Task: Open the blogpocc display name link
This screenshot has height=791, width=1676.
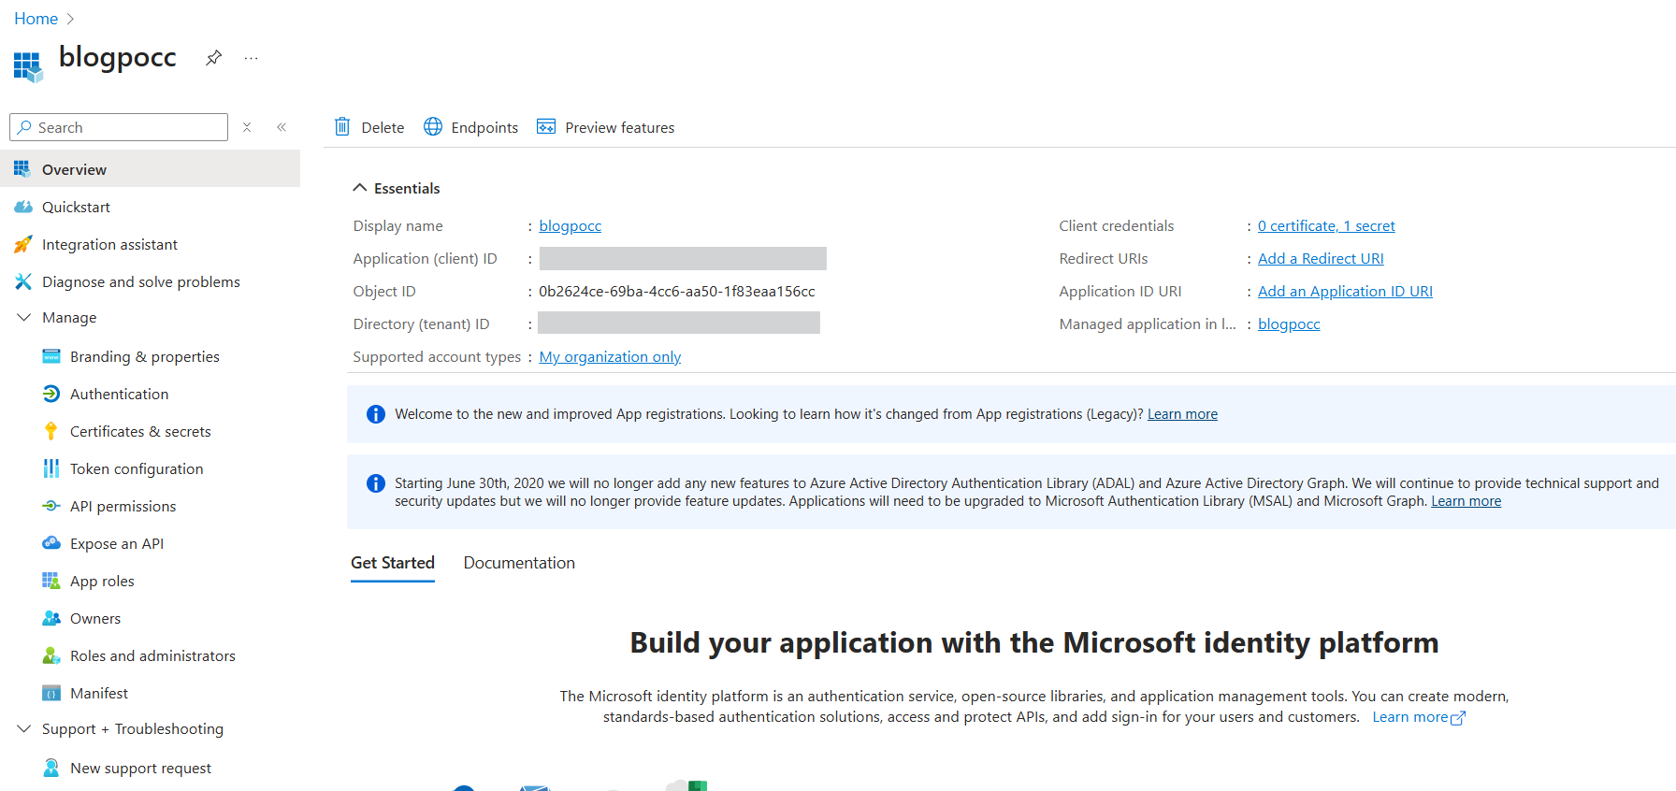Action: (571, 226)
